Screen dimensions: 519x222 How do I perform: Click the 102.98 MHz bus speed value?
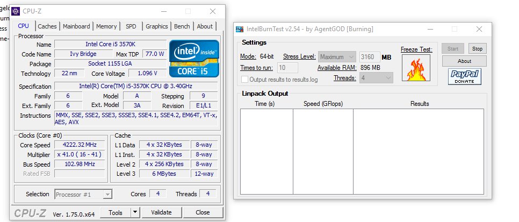pyautogui.click(x=80, y=164)
